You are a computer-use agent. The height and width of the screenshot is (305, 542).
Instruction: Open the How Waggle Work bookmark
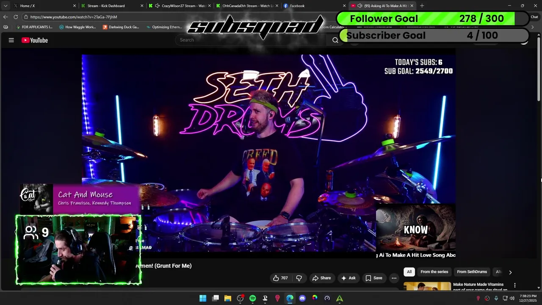[x=77, y=27]
